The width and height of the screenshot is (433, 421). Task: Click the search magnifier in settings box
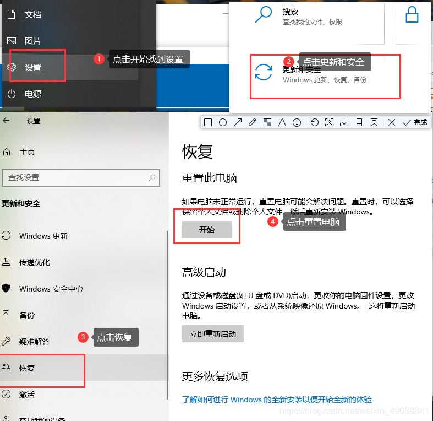pos(152,177)
